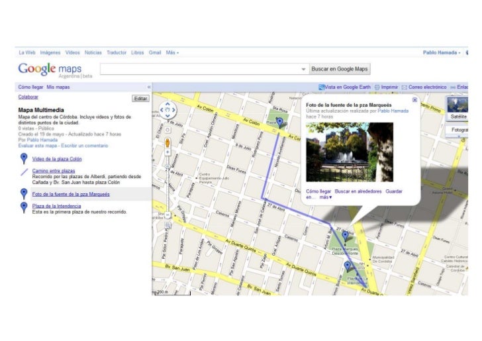Open the Plaza de la Intendencia link
This screenshot has height=341, width=482.
[56, 206]
